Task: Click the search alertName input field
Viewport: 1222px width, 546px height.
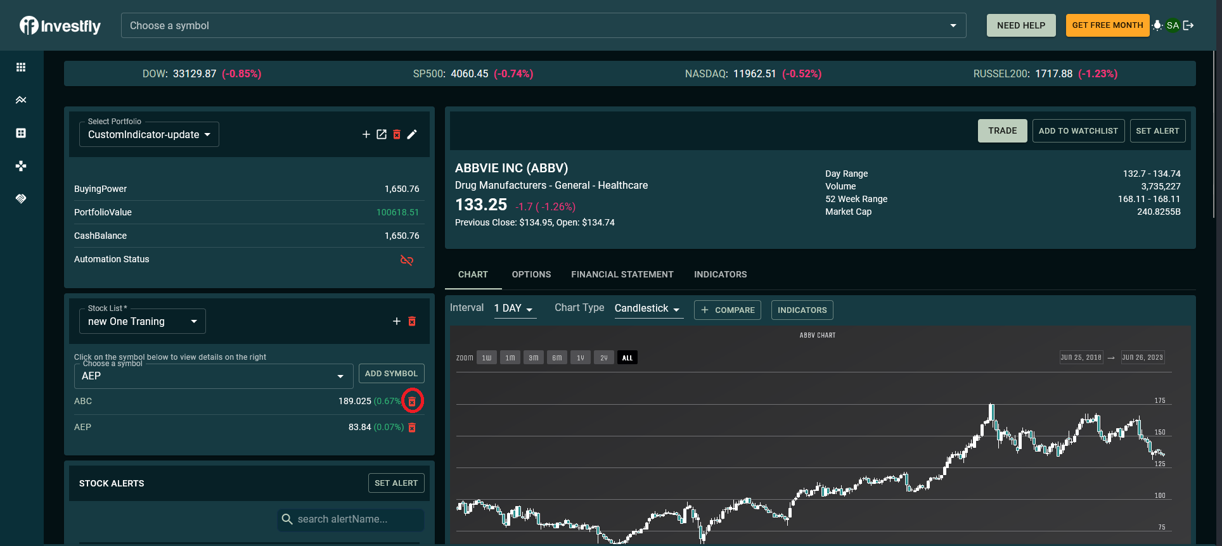Action: click(x=351, y=519)
